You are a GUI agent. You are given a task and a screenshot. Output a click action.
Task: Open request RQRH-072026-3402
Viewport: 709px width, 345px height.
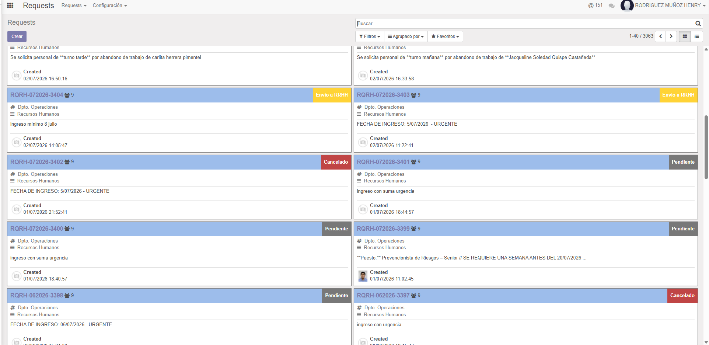click(x=36, y=162)
